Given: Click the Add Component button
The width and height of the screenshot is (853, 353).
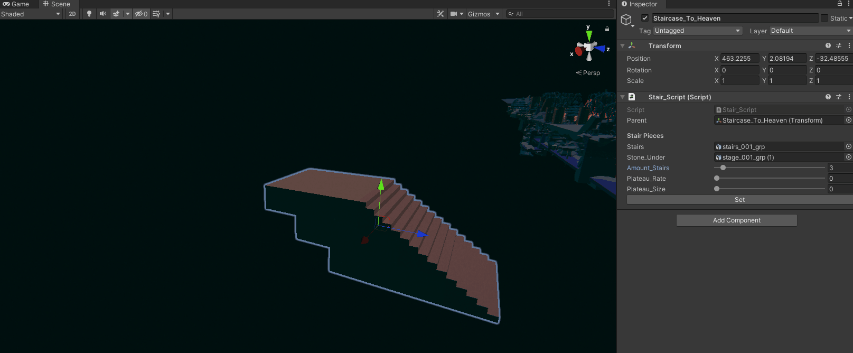Looking at the screenshot, I should (737, 220).
